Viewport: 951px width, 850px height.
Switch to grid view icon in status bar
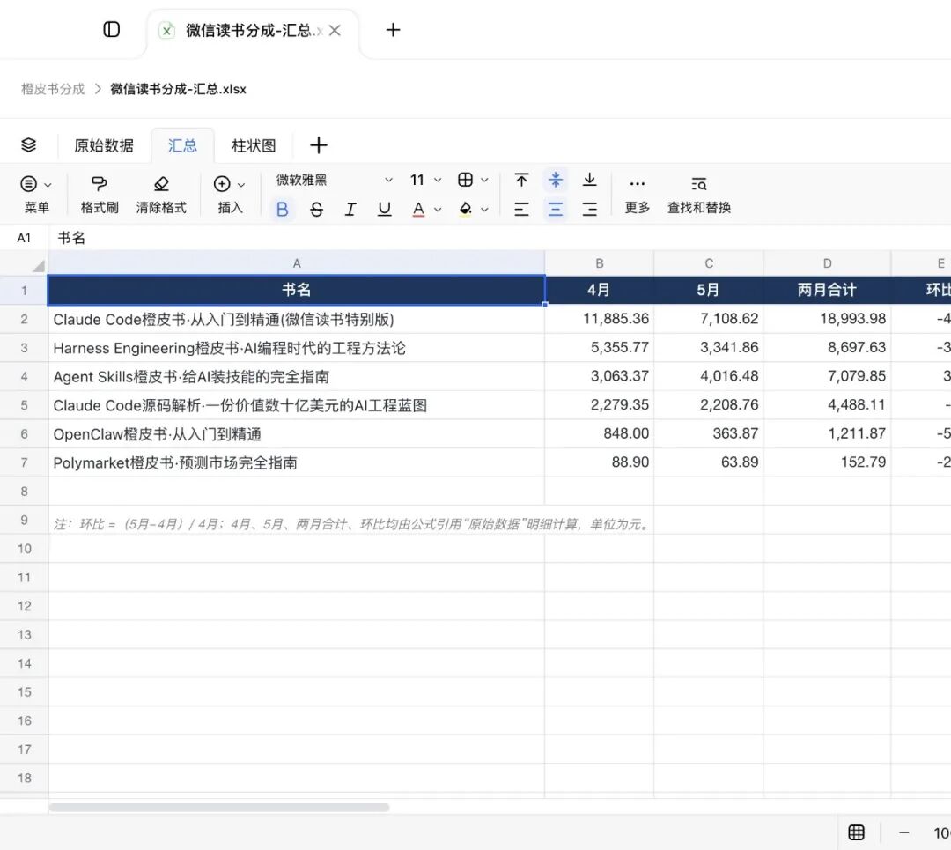coord(856,832)
